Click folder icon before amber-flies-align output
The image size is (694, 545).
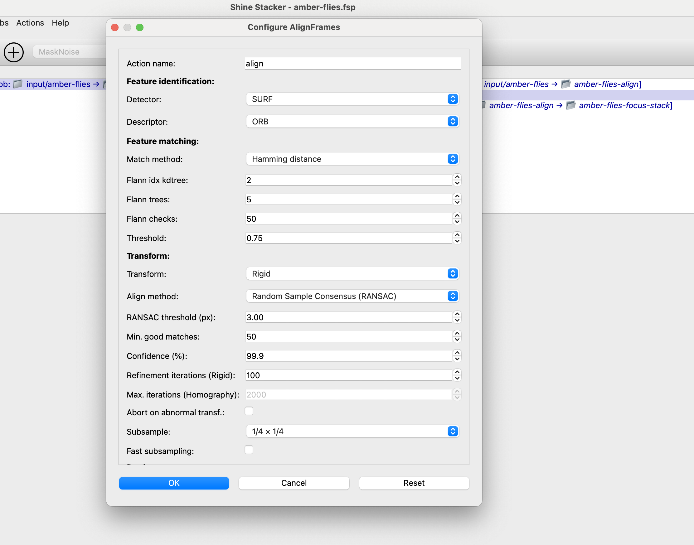point(566,84)
